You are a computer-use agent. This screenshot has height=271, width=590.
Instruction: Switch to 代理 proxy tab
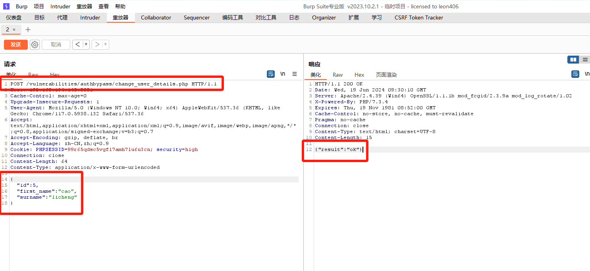click(x=62, y=17)
